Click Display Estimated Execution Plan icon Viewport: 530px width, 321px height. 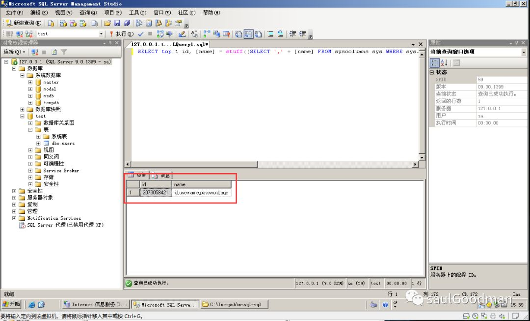point(160,34)
